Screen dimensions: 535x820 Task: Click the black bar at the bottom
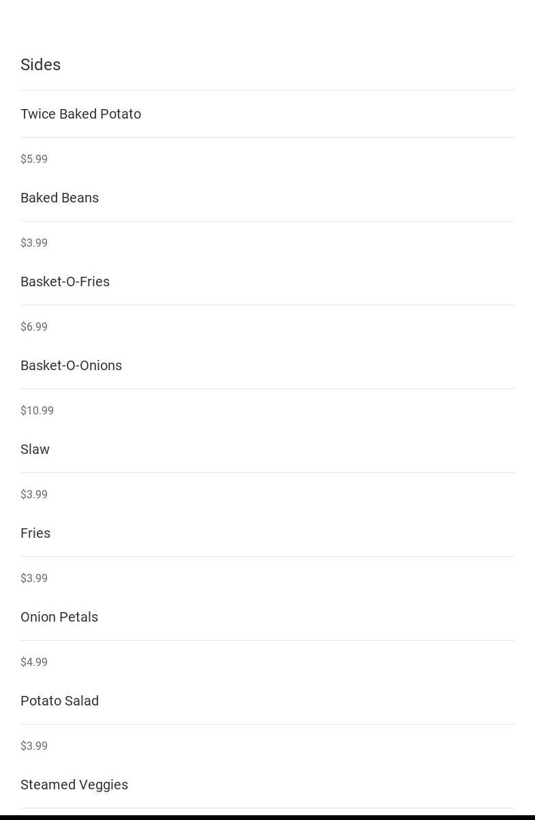click(267, 817)
